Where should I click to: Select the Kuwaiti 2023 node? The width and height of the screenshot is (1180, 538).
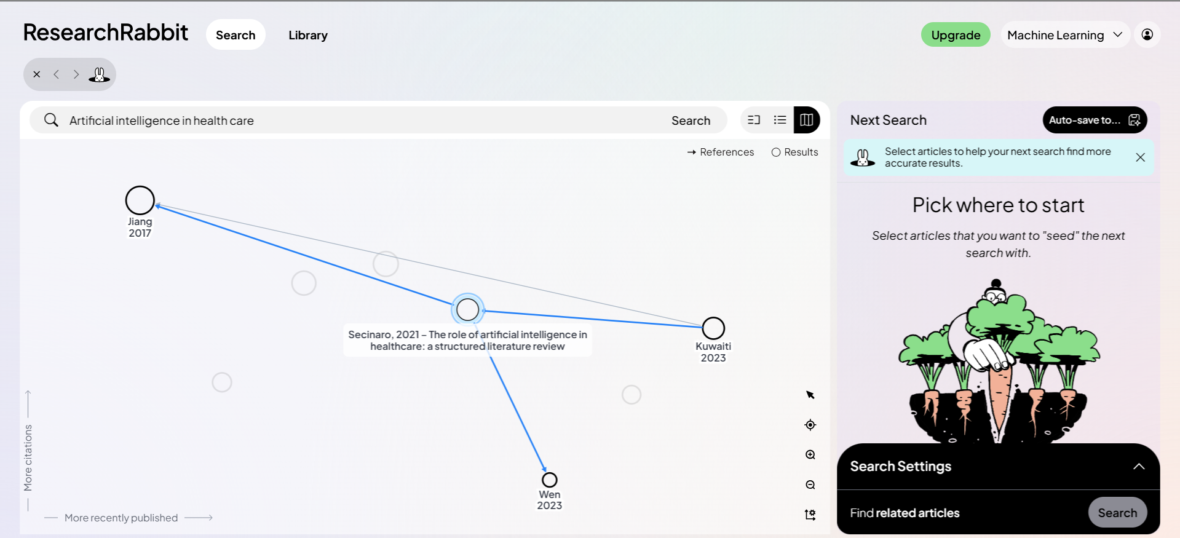[x=713, y=328]
